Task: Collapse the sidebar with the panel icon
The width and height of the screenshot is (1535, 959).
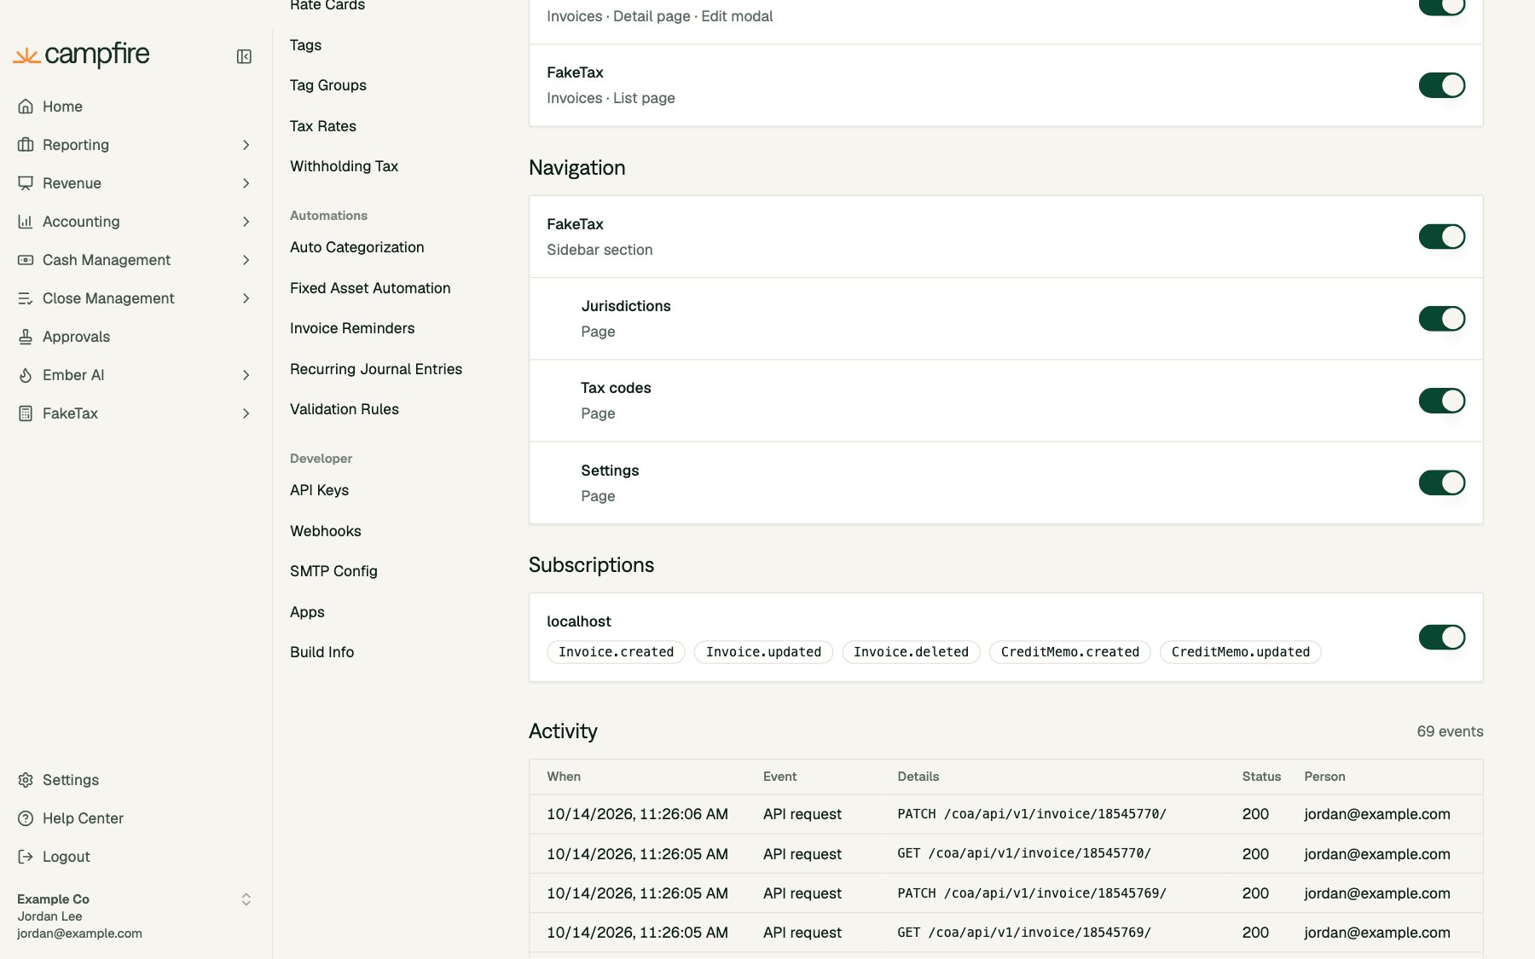Action: (x=244, y=56)
